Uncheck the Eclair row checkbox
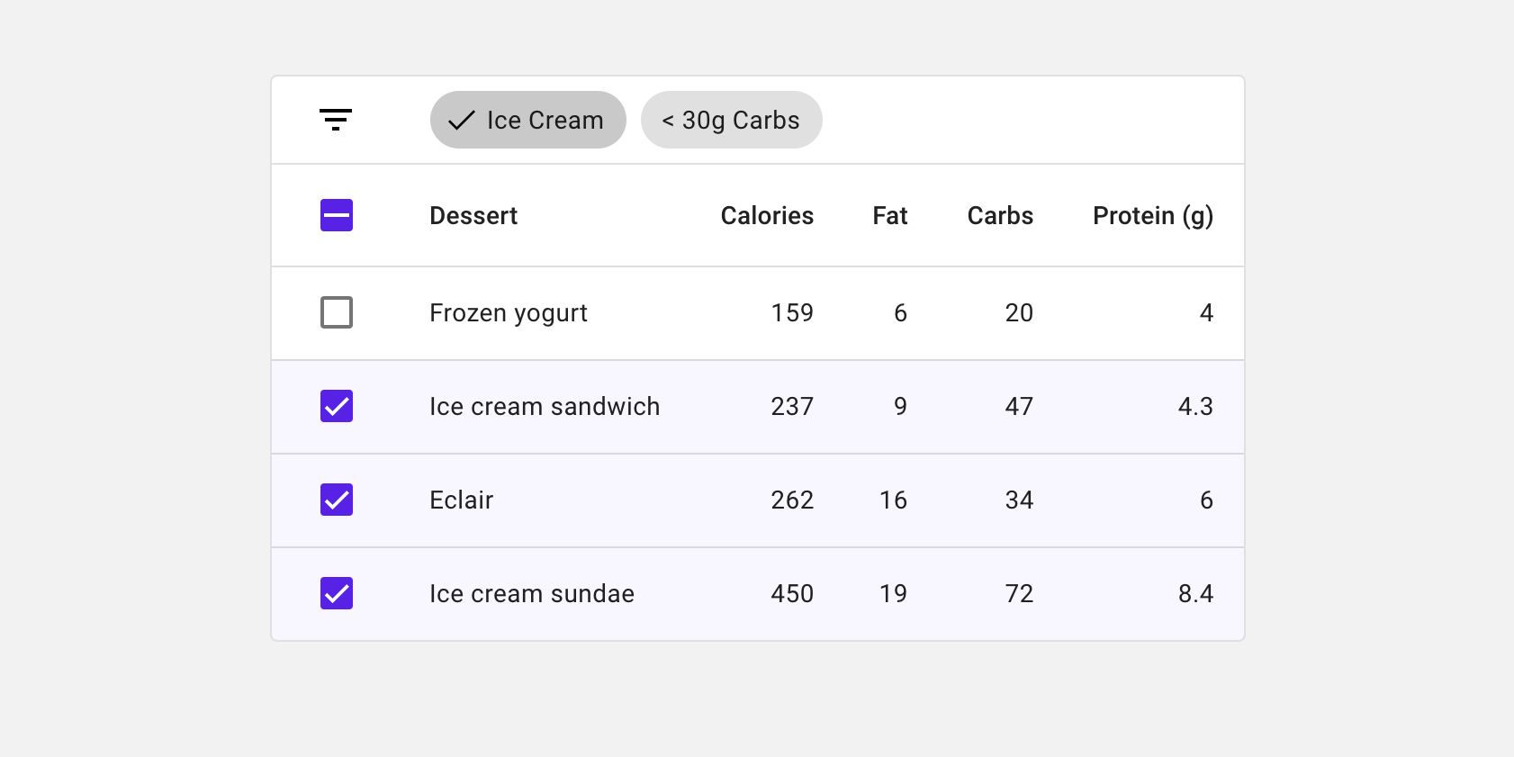 click(x=337, y=500)
